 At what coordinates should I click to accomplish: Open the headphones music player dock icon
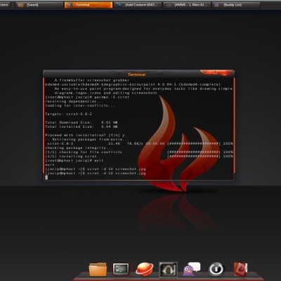[x=168, y=270]
